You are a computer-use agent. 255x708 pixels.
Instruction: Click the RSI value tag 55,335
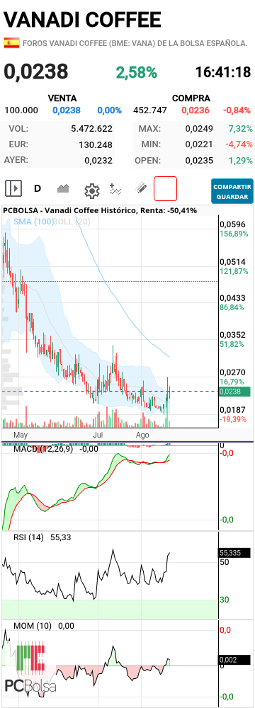(234, 553)
